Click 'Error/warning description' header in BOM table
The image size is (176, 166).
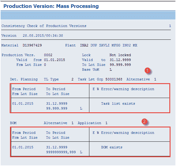(x=128, y=133)
